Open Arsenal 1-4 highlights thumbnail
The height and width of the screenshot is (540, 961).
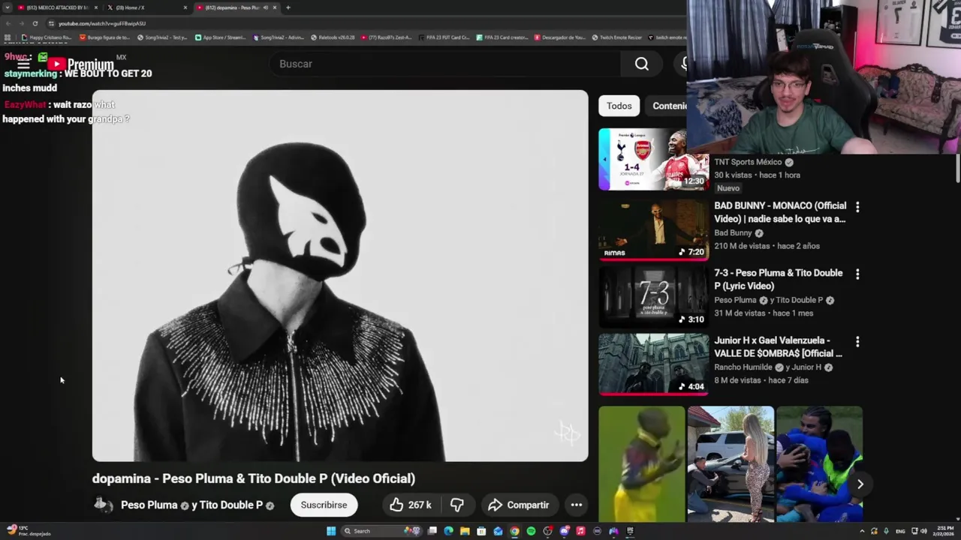click(653, 159)
